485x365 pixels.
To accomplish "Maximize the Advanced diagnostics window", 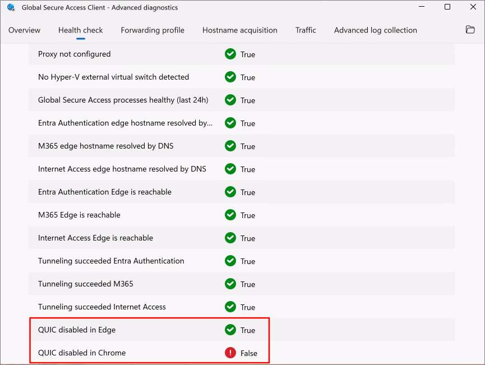I will 447,7.
